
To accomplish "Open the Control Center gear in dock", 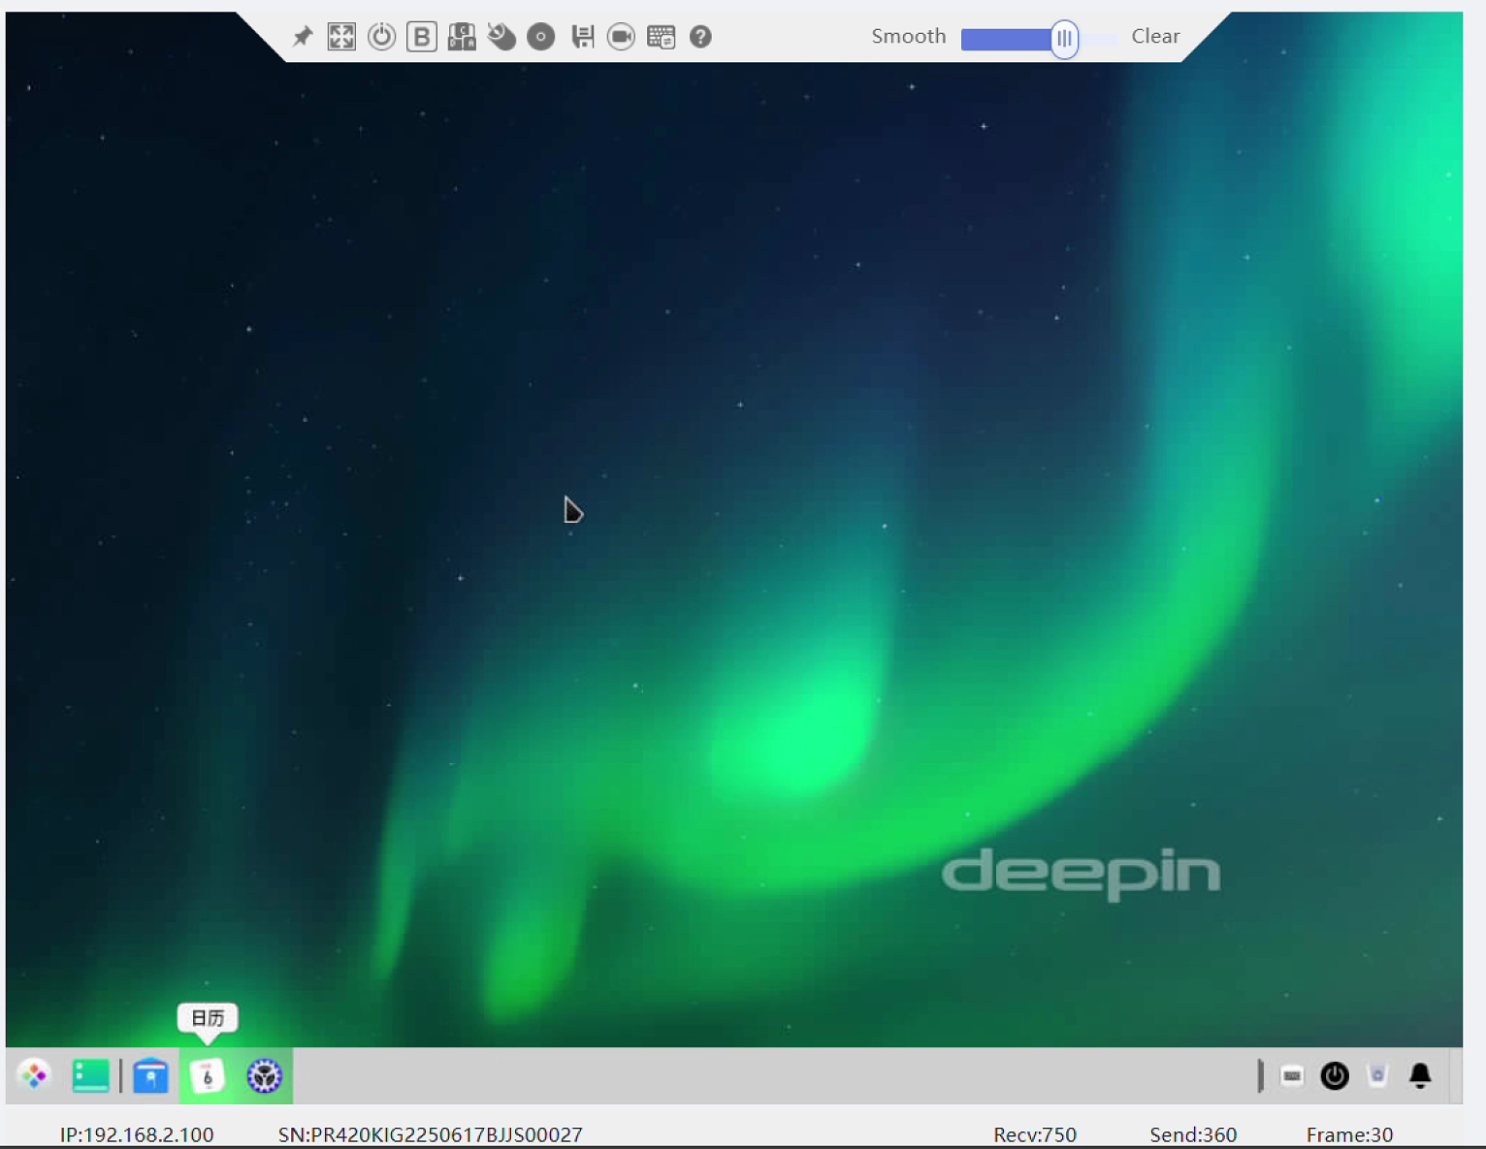I will point(264,1075).
